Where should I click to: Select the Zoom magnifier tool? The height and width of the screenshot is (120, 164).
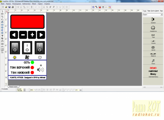click(2, 16)
